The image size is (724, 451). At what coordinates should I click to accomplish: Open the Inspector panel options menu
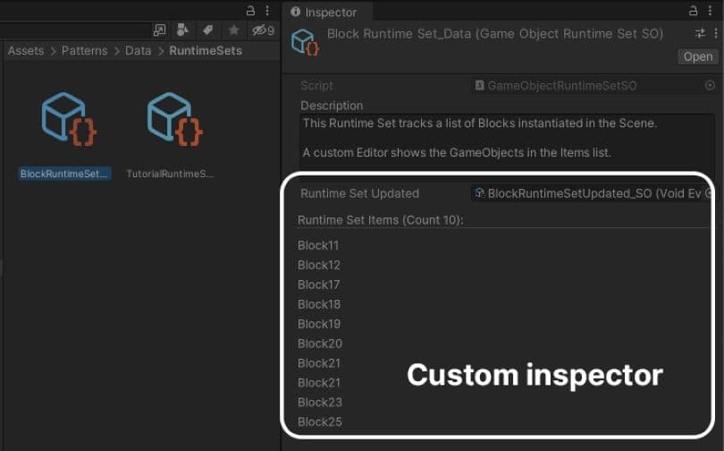711,11
